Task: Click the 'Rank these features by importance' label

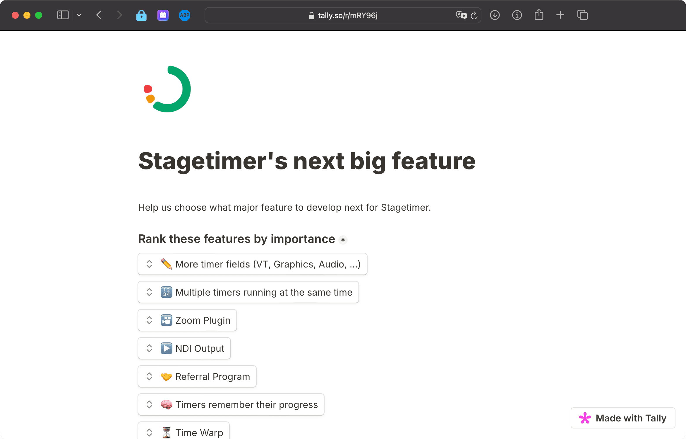Action: click(x=236, y=239)
